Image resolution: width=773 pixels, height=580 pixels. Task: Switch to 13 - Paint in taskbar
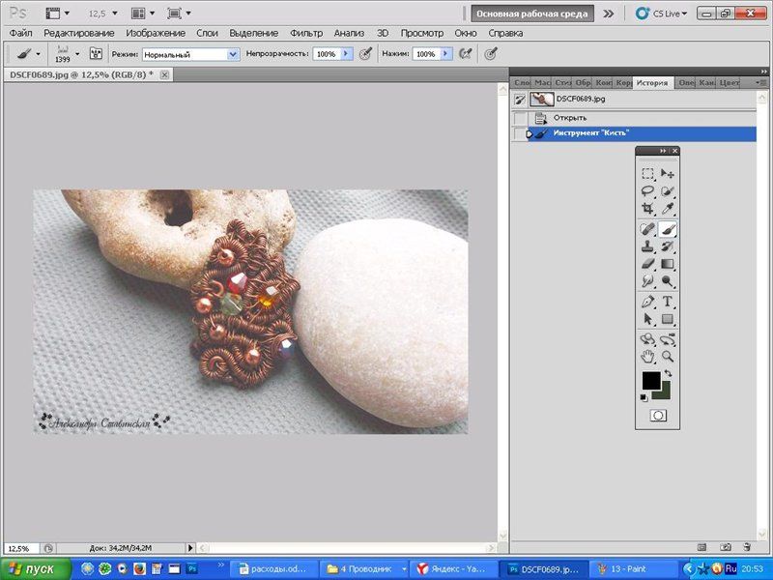[x=635, y=569]
